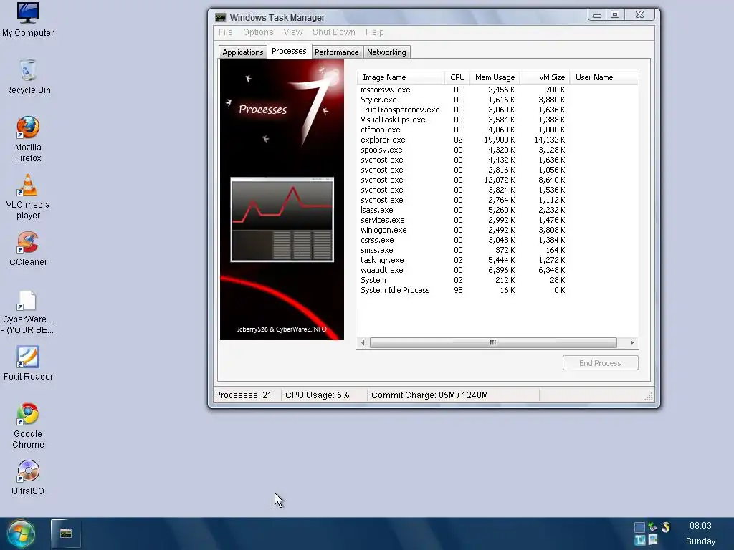Viewport: 734px width, 550px height.
Task: Click the End Process button
Action: point(600,363)
